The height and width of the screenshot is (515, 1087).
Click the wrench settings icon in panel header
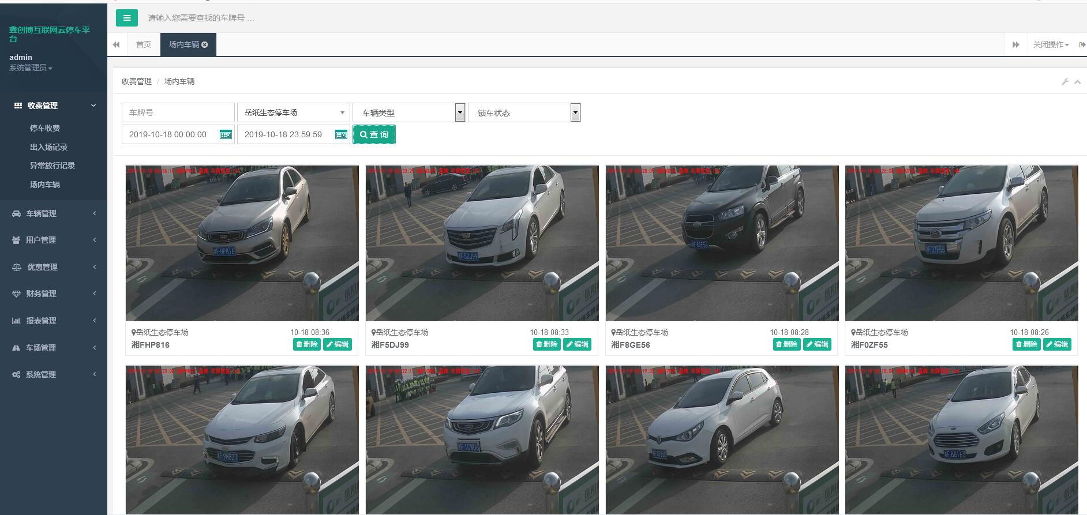1065,82
